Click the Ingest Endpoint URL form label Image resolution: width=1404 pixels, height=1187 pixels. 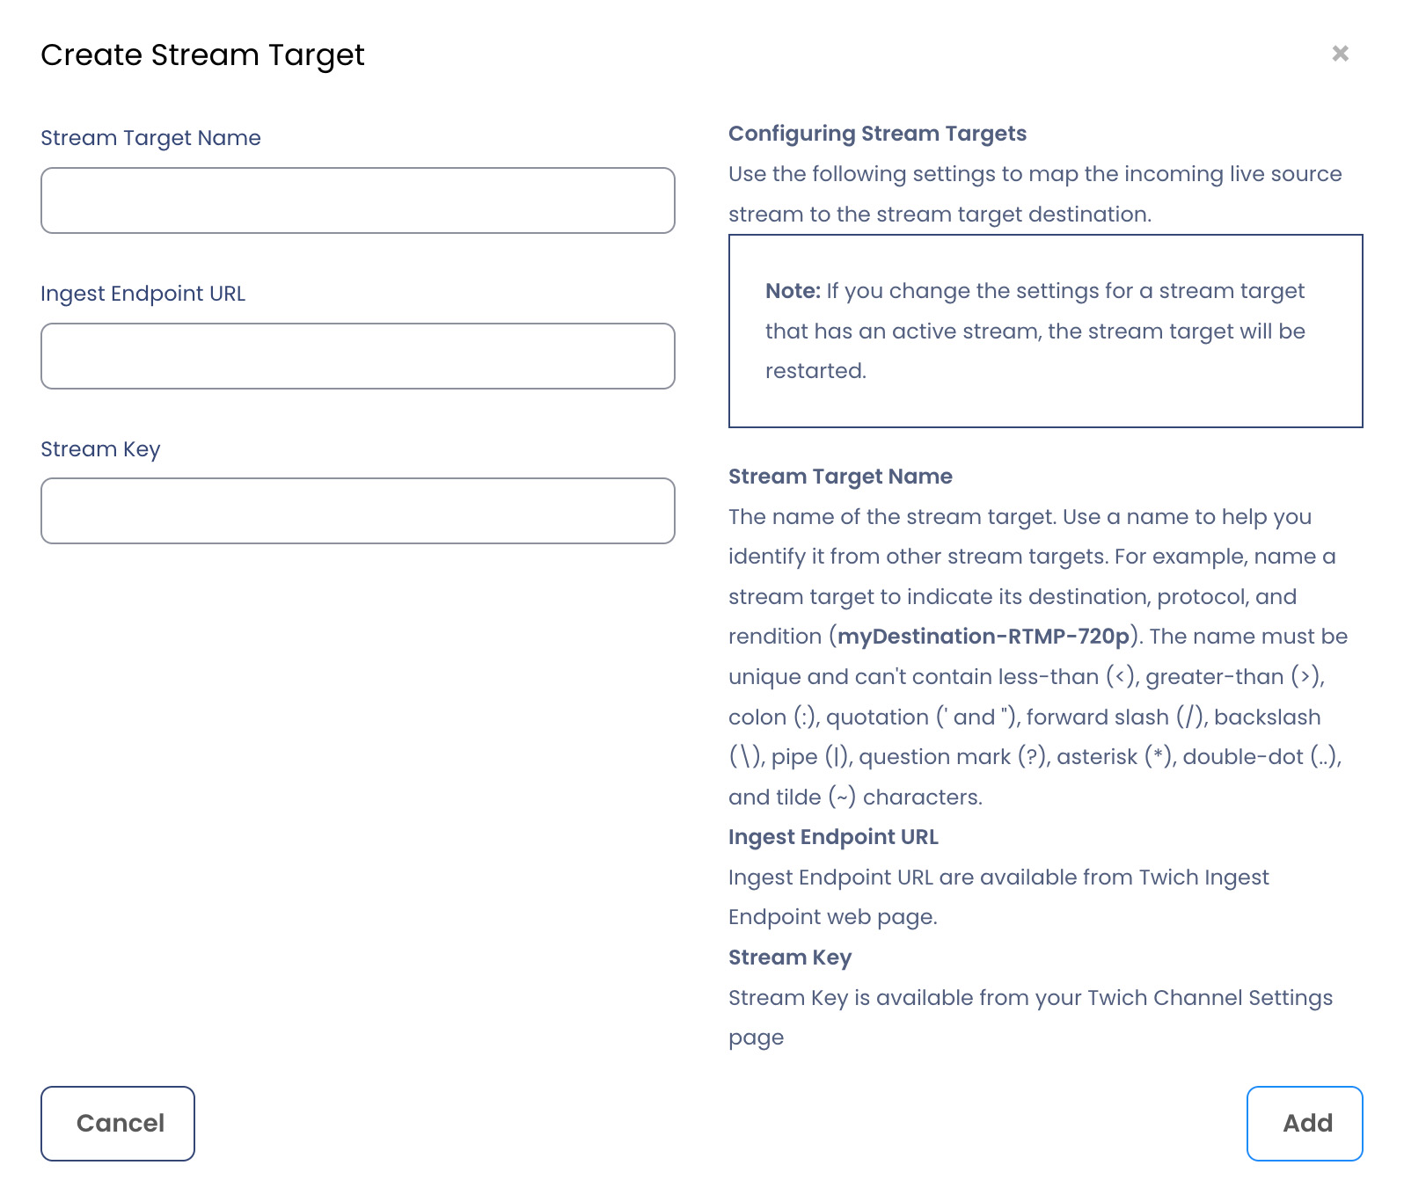pyautogui.click(x=143, y=294)
